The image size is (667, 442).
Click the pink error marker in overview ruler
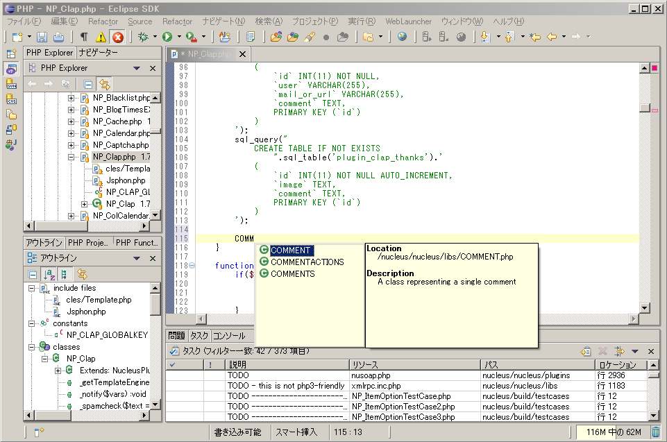(654, 68)
